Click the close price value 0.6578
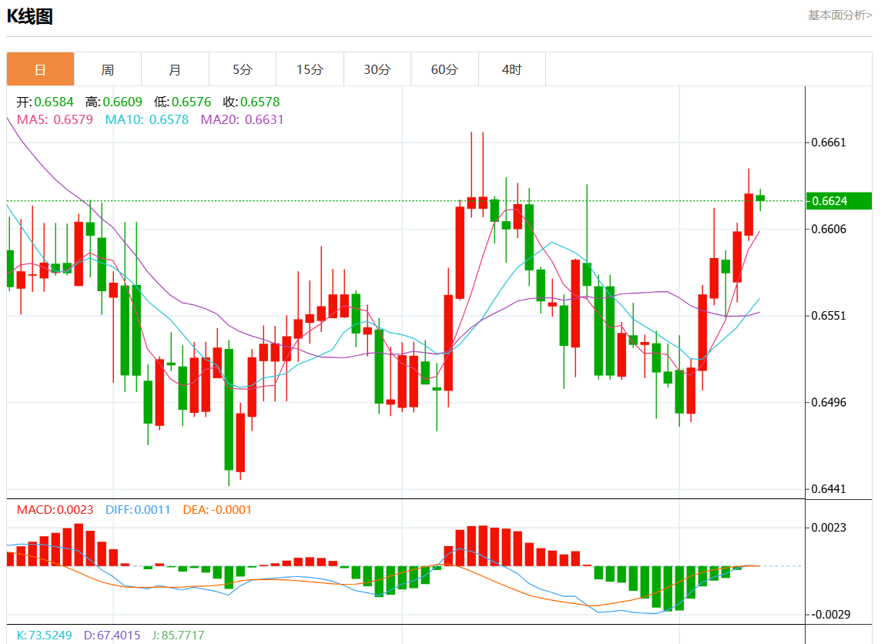888x644 pixels. [x=260, y=102]
